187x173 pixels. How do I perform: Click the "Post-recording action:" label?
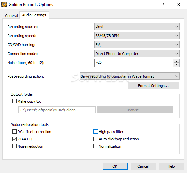[x=26, y=76]
